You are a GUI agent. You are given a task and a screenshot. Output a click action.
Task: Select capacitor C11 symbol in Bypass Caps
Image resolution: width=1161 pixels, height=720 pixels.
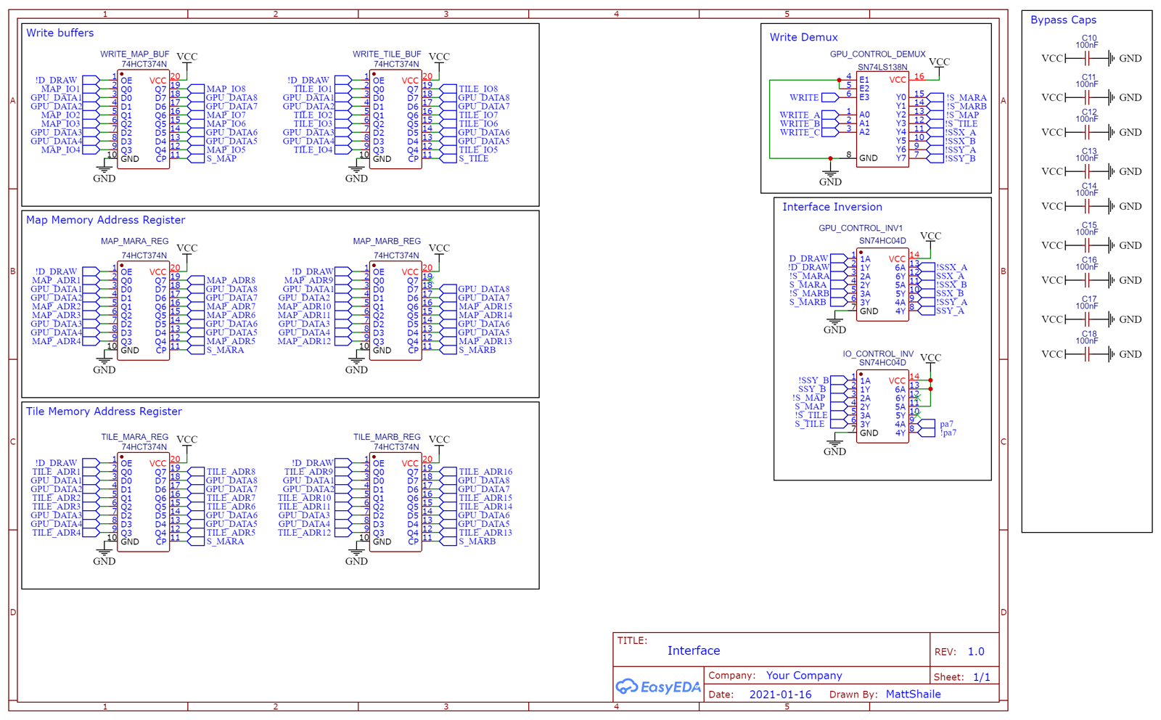pos(1087,97)
